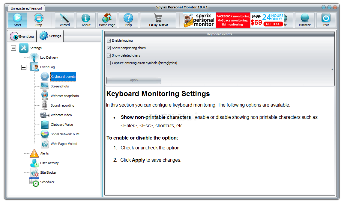This screenshot has width=344, height=203.
Task: Click the Clipboard Value icon
Action: [45, 125]
